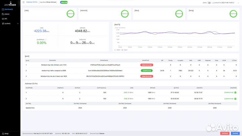Click the red [restore] button
Image resolution: width=242 pixels, height=136 pixels.
(x=225, y=133)
